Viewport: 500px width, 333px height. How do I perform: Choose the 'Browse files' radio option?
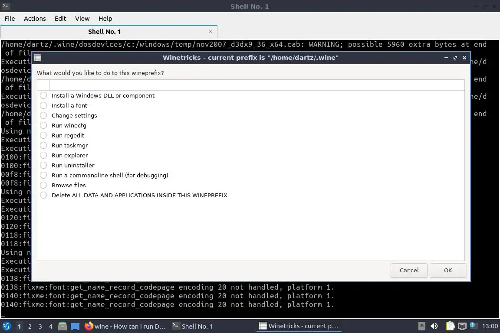coord(43,186)
